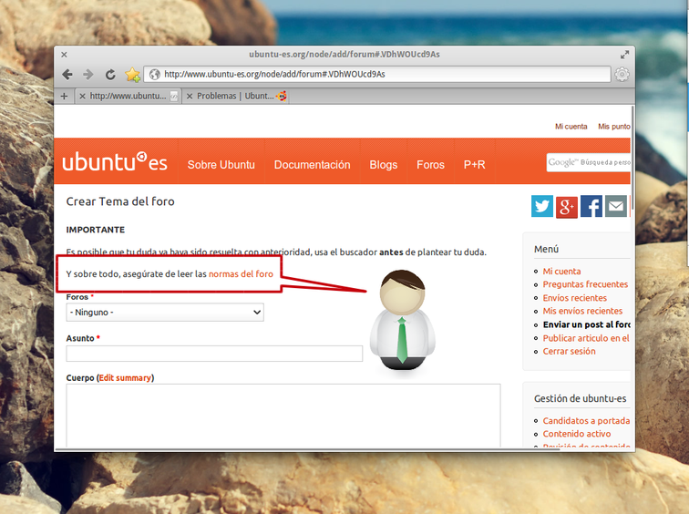Open Candidatos a portada link
The height and width of the screenshot is (514, 689).
(586, 421)
